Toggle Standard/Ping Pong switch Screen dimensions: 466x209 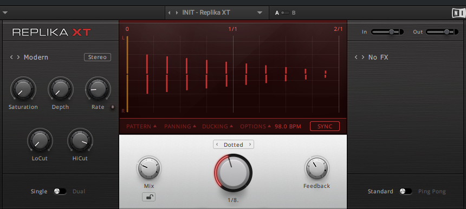(405, 192)
